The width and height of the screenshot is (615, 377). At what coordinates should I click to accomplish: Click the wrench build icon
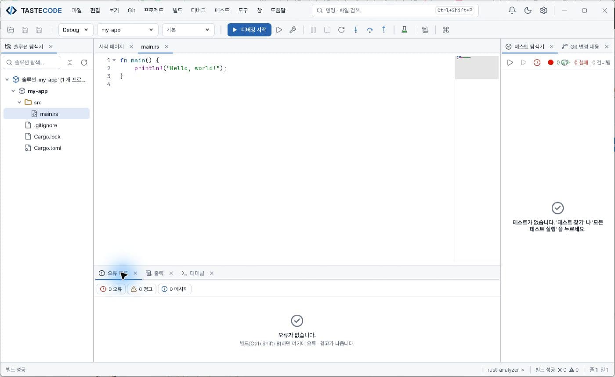click(x=293, y=30)
